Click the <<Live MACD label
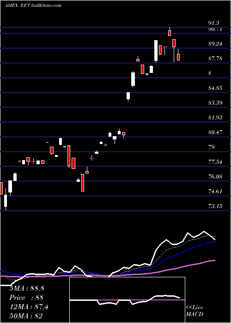231x323 pixels. 195,311
